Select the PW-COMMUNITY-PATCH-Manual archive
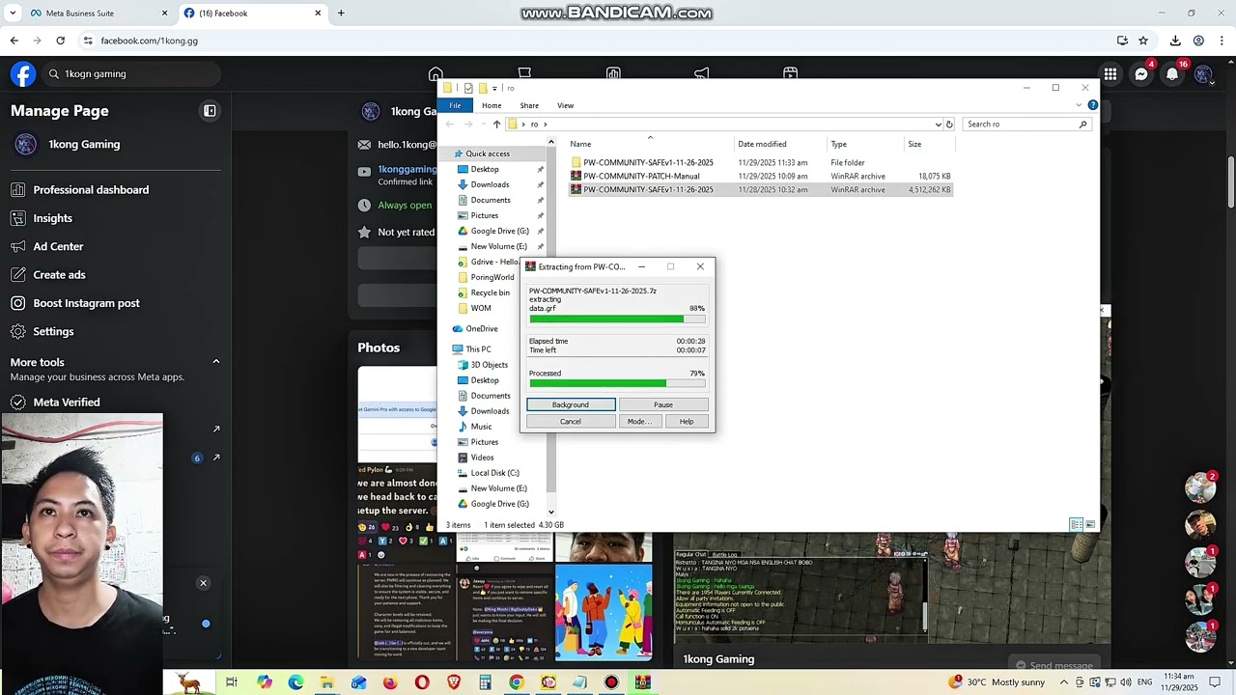Screen dimensions: 1236x695 click(641, 177)
